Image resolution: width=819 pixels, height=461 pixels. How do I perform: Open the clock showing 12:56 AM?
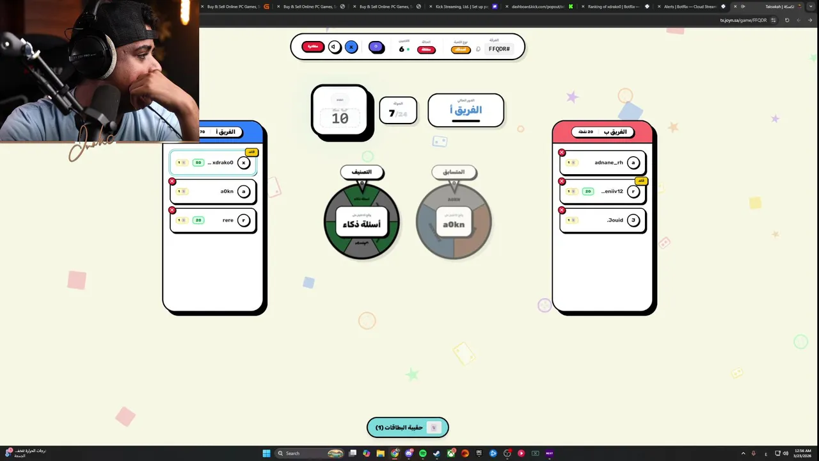[x=802, y=453]
